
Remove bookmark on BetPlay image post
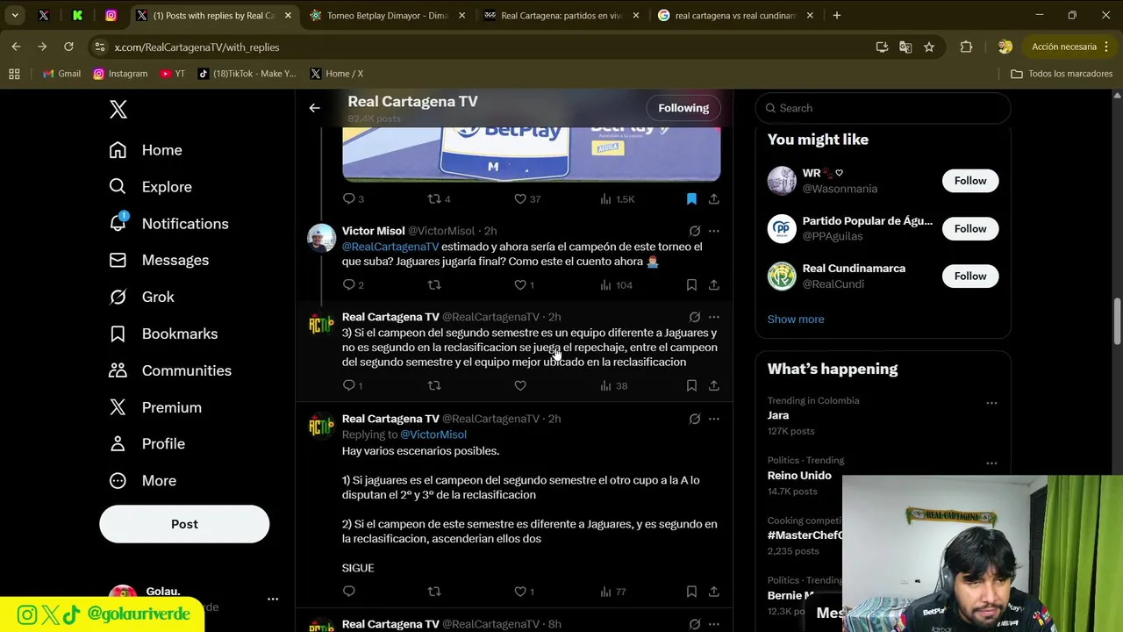coord(691,199)
